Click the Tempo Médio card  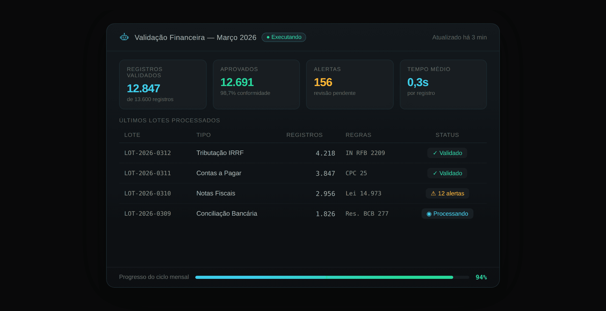coord(443,84)
